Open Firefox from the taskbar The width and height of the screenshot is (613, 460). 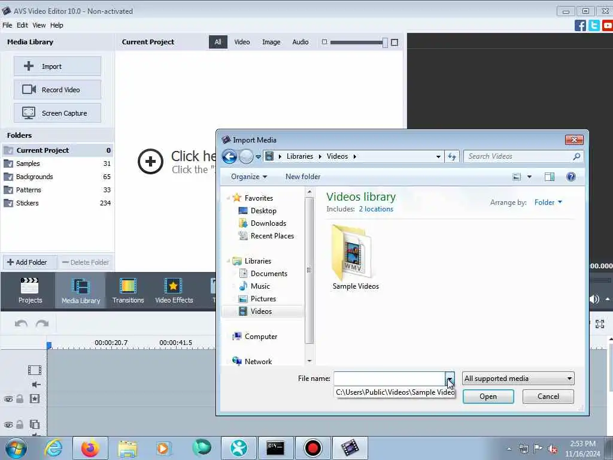pos(90,448)
